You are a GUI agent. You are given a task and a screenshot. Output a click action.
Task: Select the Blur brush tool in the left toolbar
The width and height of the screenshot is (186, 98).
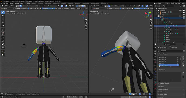coord(3,15)
